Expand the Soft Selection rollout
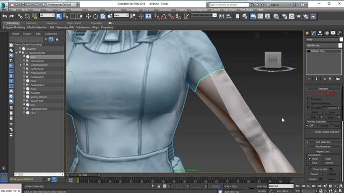 click(323, 142)
